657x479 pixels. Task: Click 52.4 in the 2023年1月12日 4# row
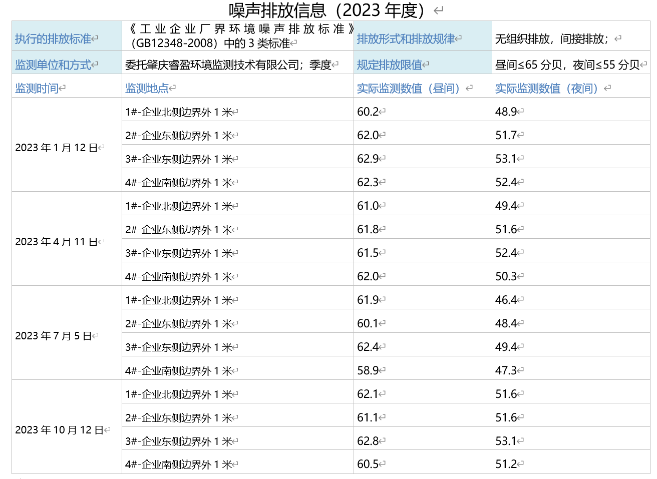[506, 182]
